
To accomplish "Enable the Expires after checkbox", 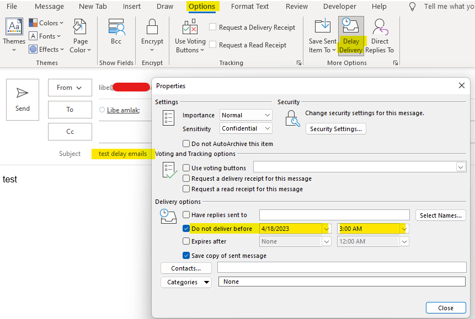I will 186,241.
